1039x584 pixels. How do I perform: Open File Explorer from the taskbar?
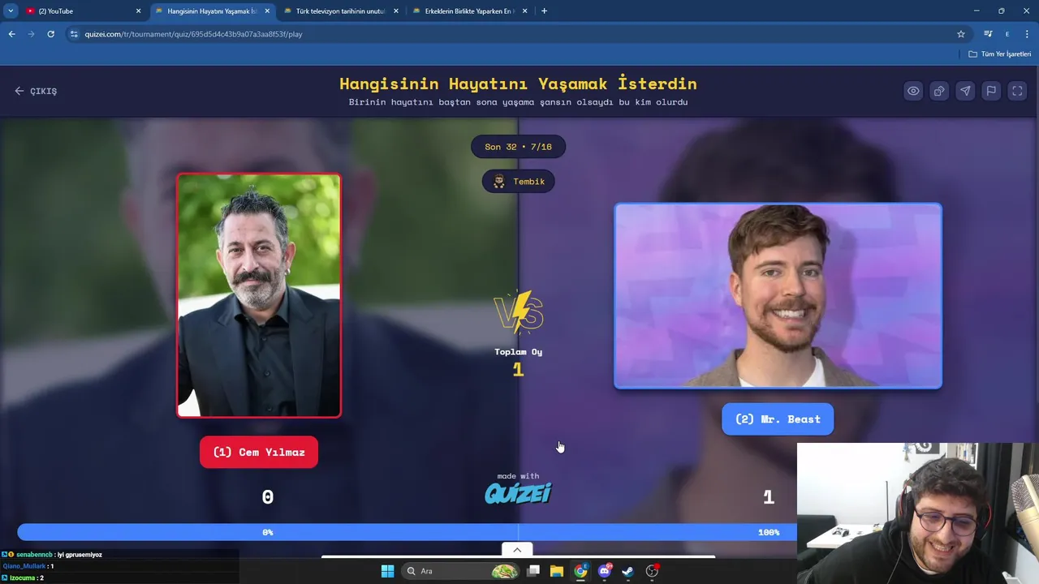pyautogui.click(x=557, y=571)
